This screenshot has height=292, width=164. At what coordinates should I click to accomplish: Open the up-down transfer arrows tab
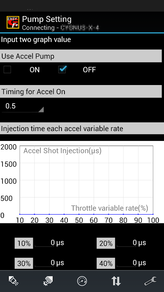(116, 281)
